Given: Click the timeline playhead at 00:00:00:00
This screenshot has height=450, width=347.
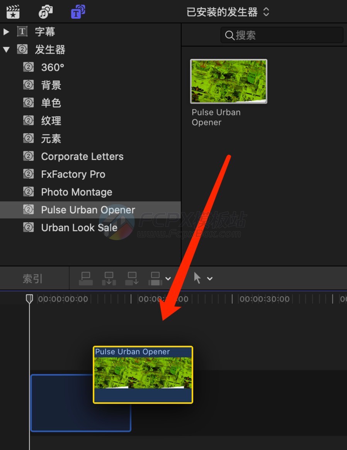Looking at the screenshot, I should (29, 299).
